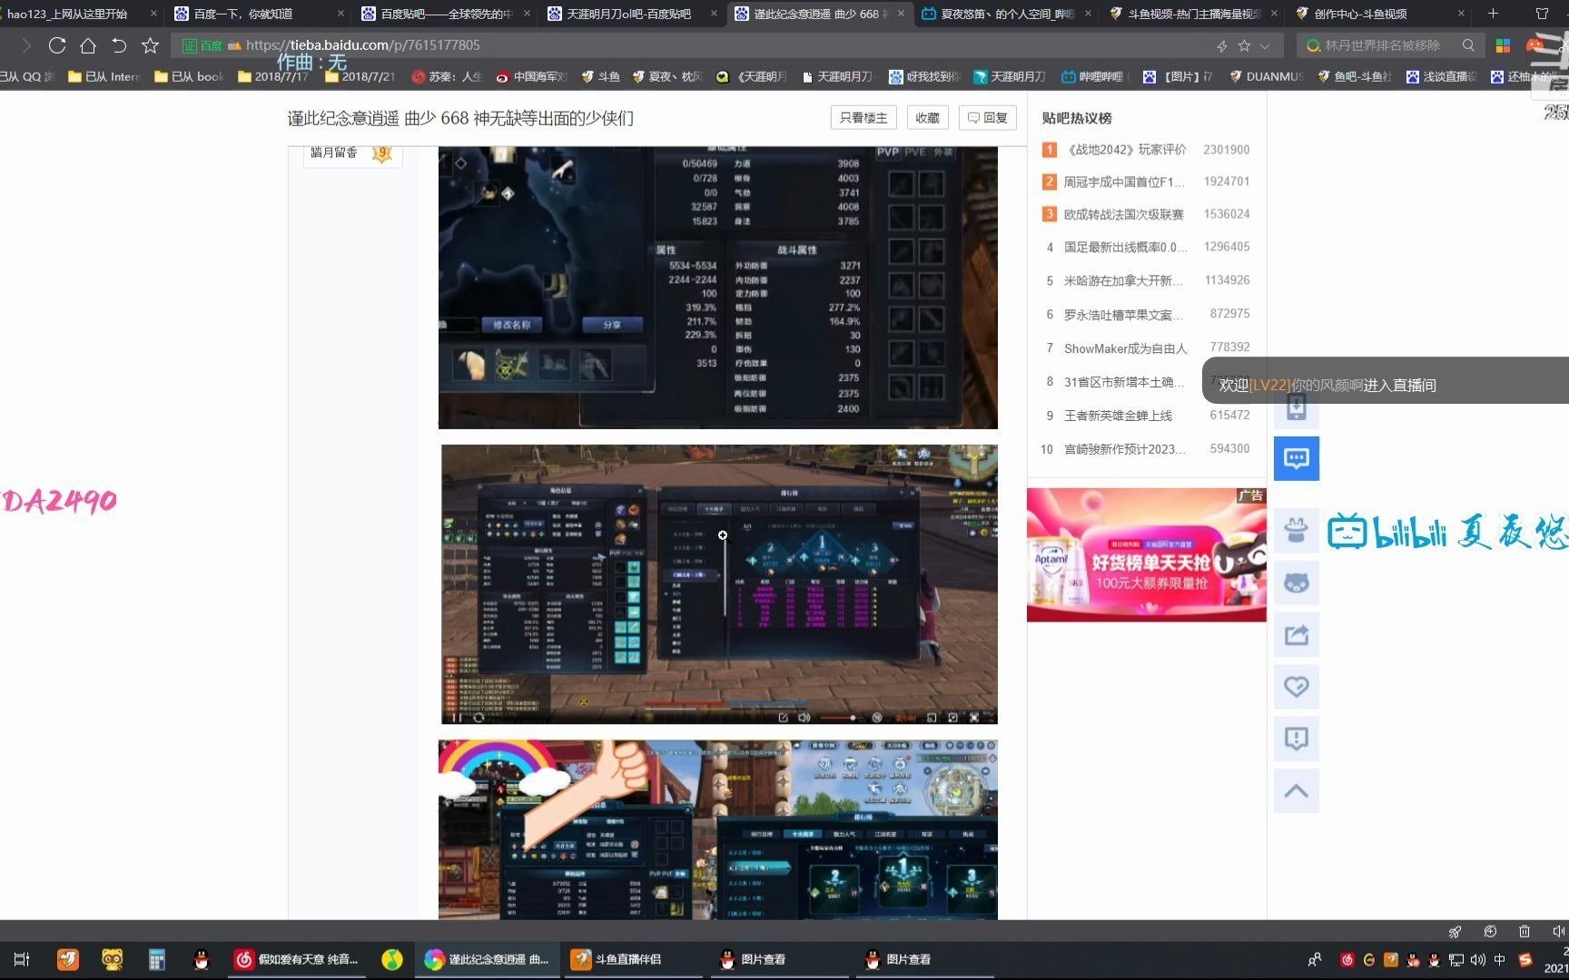Open the 哔哩哔哩 bookmark
This screenshot has width=1569, height=980.
(x=1093, y=77)
